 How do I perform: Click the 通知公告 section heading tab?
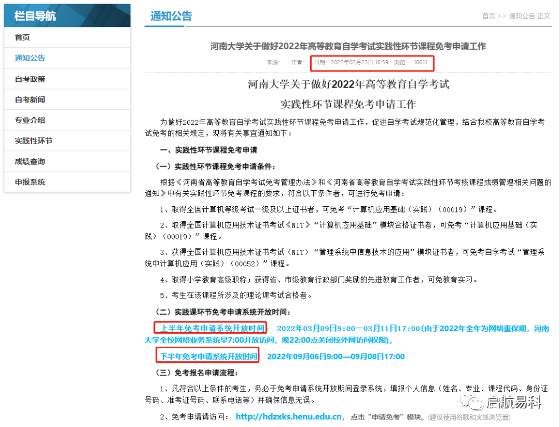171,16
